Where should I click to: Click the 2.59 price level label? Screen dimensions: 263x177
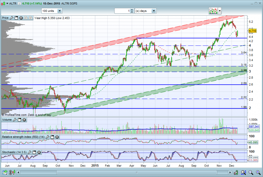pos(244,83)
